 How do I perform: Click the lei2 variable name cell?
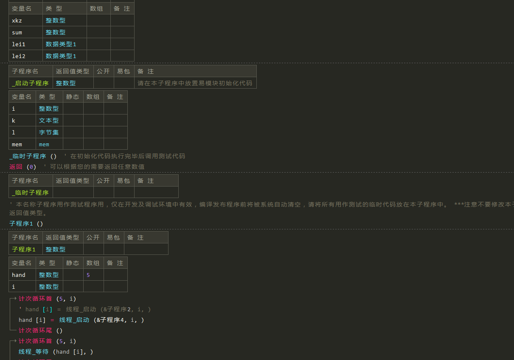point(25,56)
